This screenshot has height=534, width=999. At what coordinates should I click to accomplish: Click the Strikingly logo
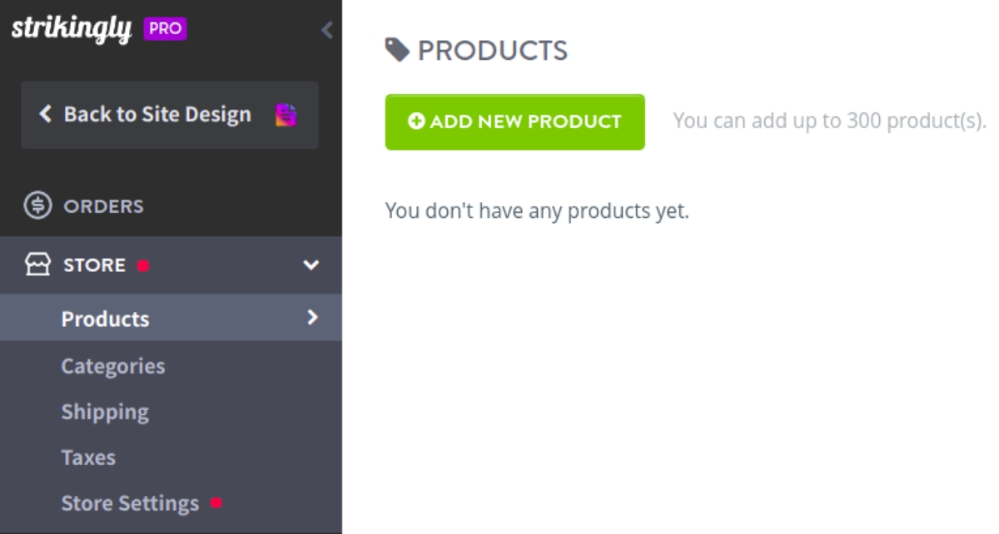71,30
